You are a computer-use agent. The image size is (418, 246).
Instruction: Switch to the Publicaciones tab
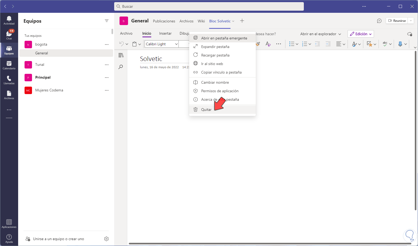(164, 21)
